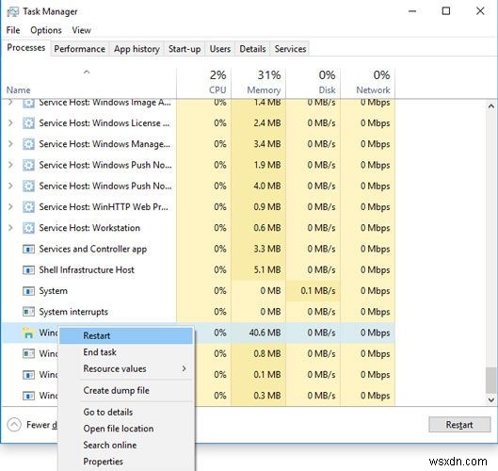Image resolution: width=498 pixels, height=471 pixels.
Task: Expand Service Host: Windows Image A row
Action: tap(10, 103)
